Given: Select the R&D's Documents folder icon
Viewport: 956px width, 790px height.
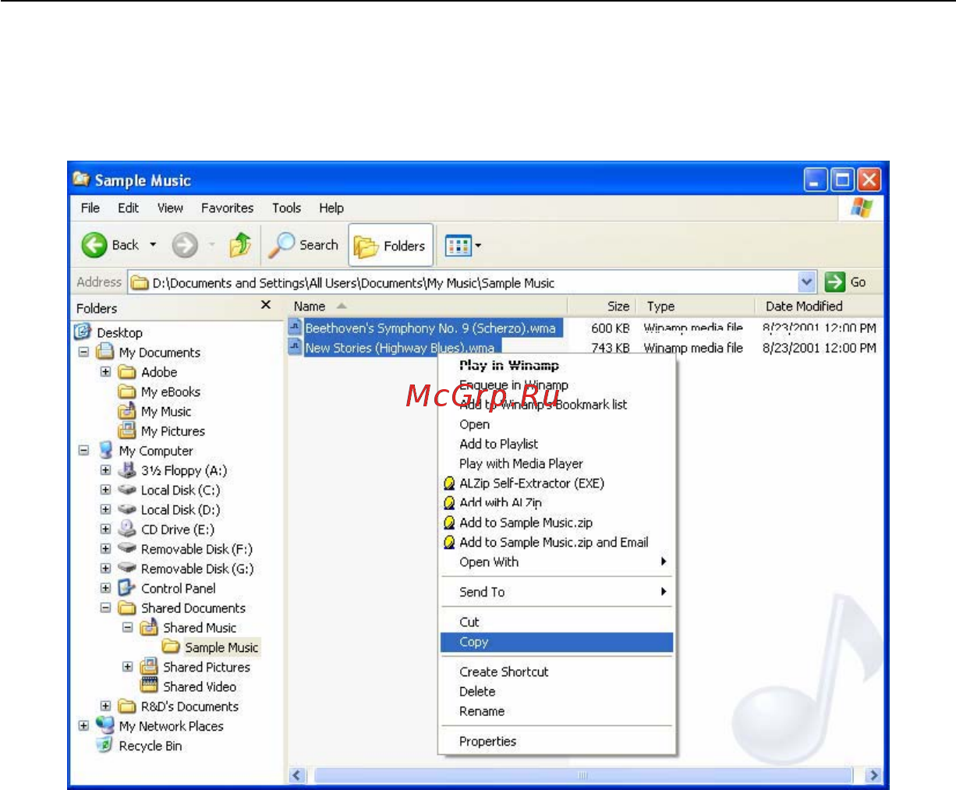Looking at the screenshot, I should 126,706.
